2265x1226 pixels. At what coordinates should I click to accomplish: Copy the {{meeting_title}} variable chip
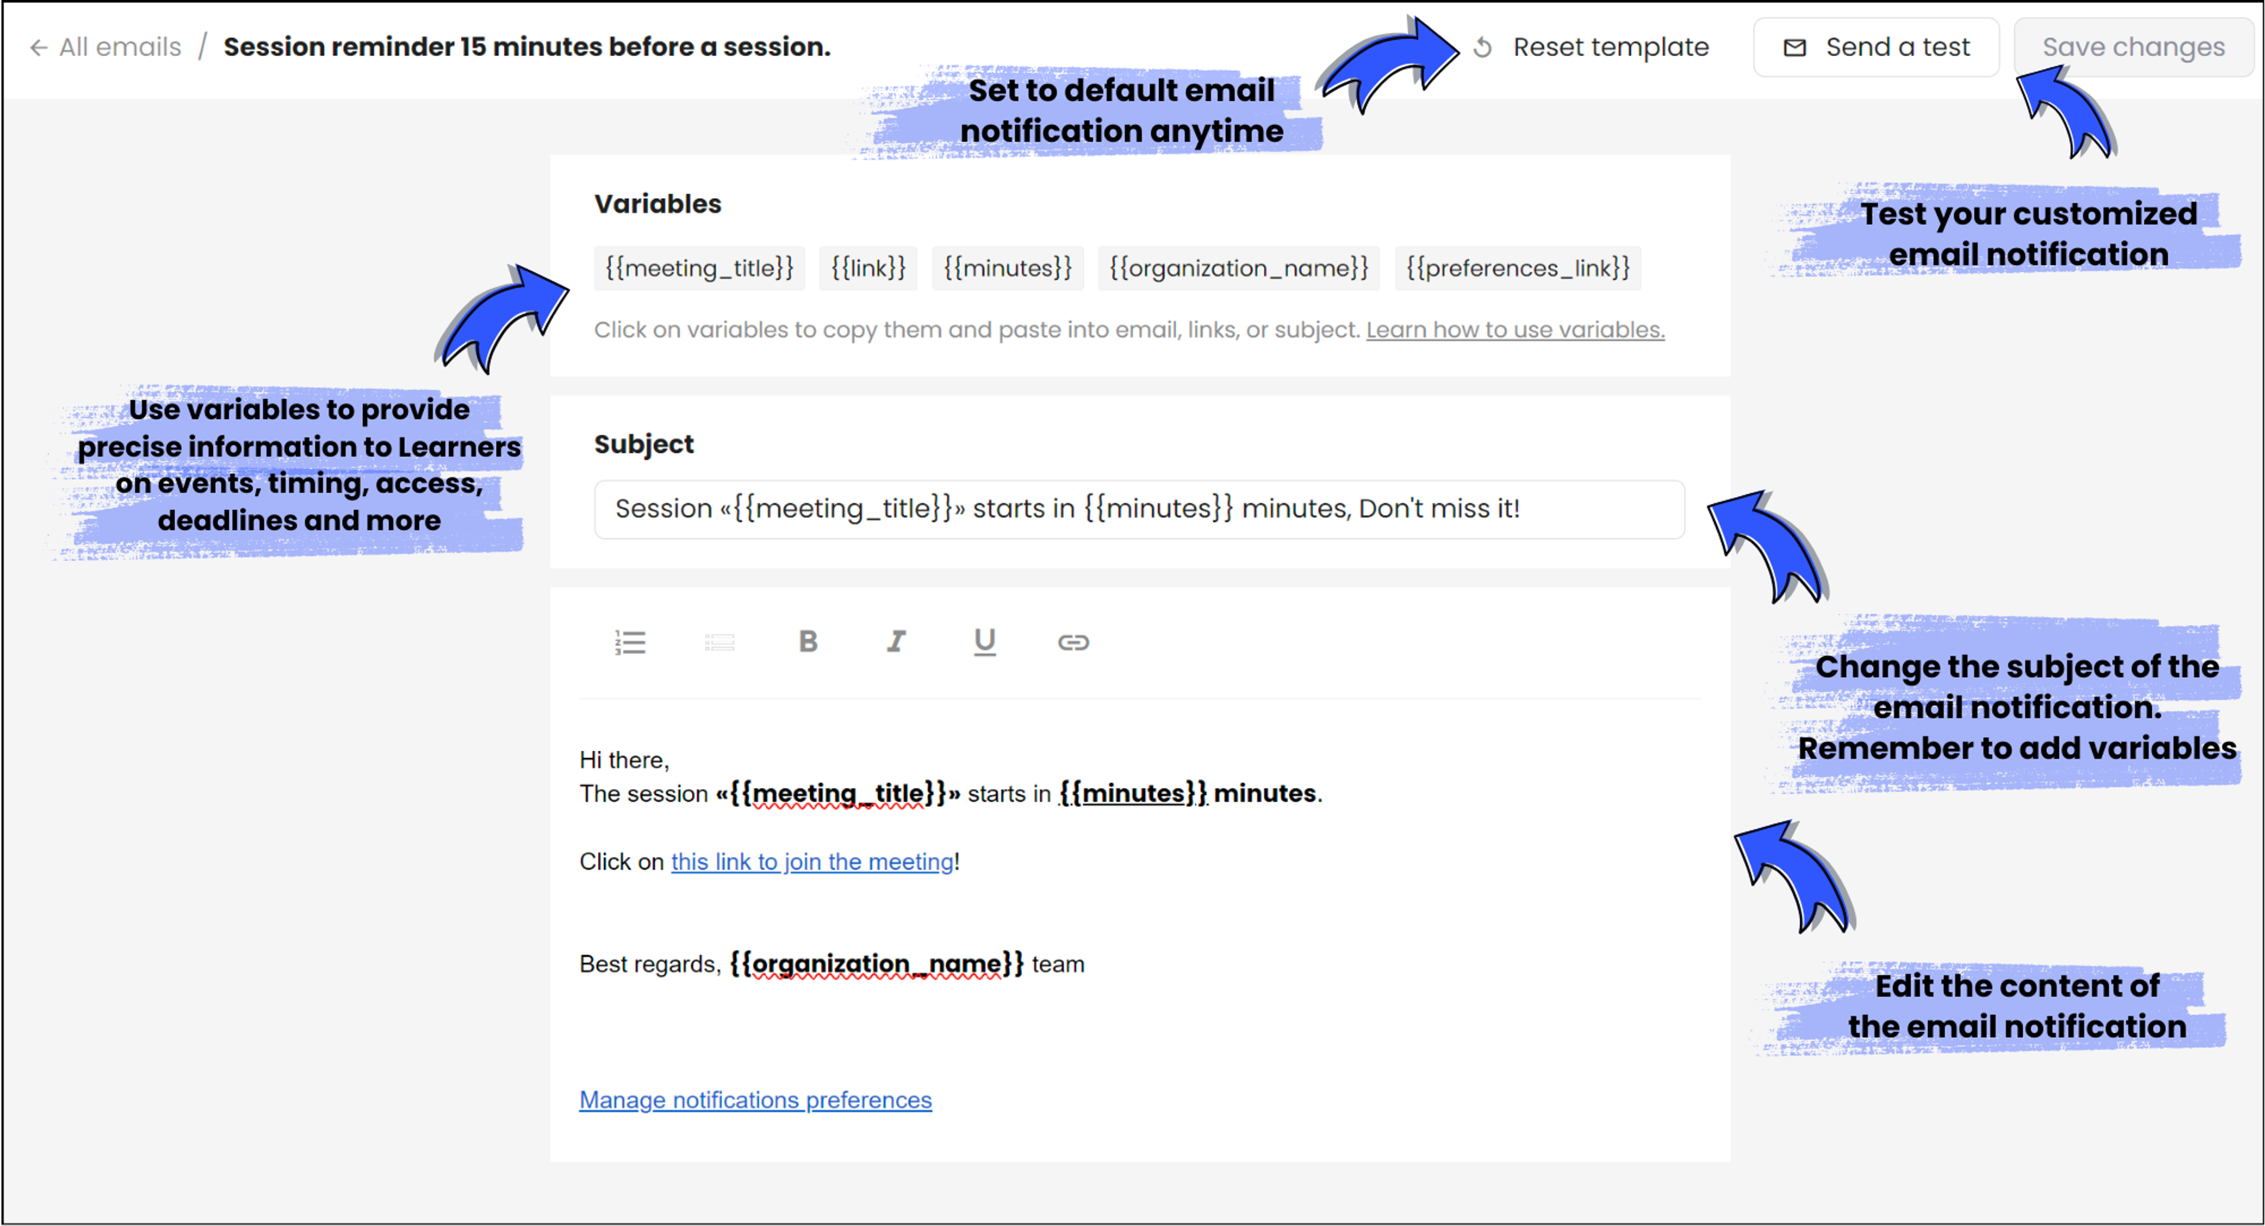click(699, 268)
